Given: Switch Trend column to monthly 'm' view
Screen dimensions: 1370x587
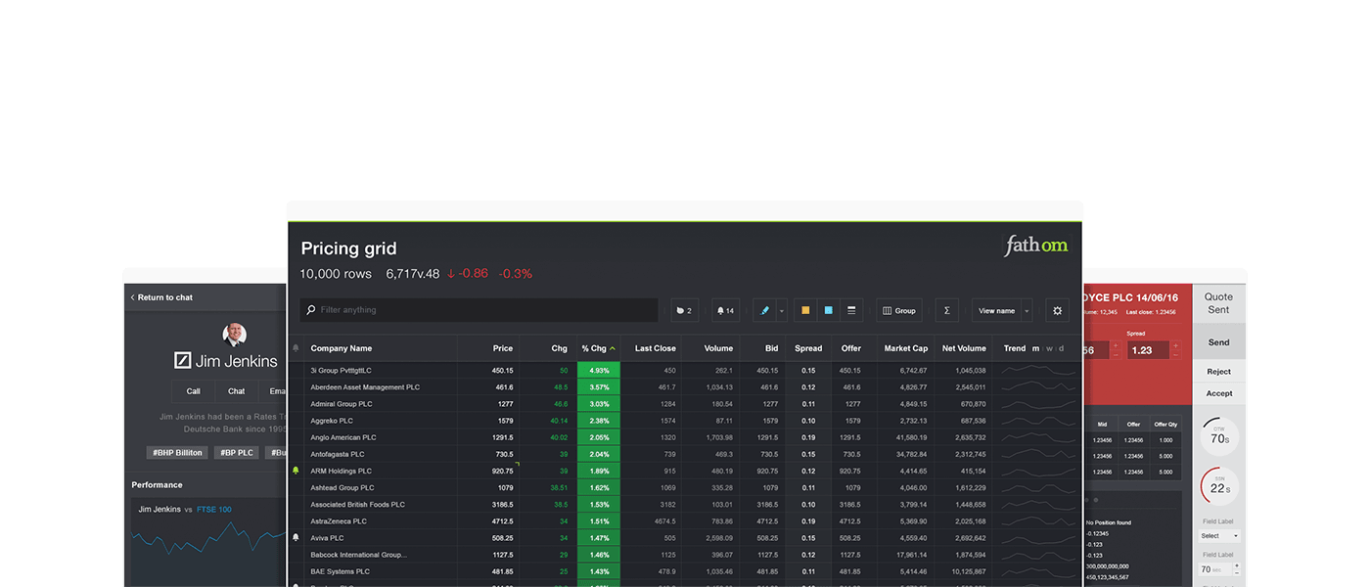Looking at the screenshot, I should tap(1035, 348).
